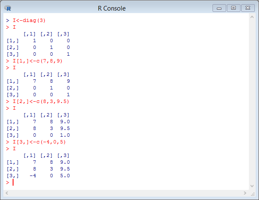Minimize the R Console window
The image size is (259, 200).
[x=219, y=8]
